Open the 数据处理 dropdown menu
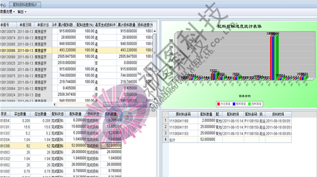This screenshot has height=177, width=317. pyautogui.click(x=8, y=12)
